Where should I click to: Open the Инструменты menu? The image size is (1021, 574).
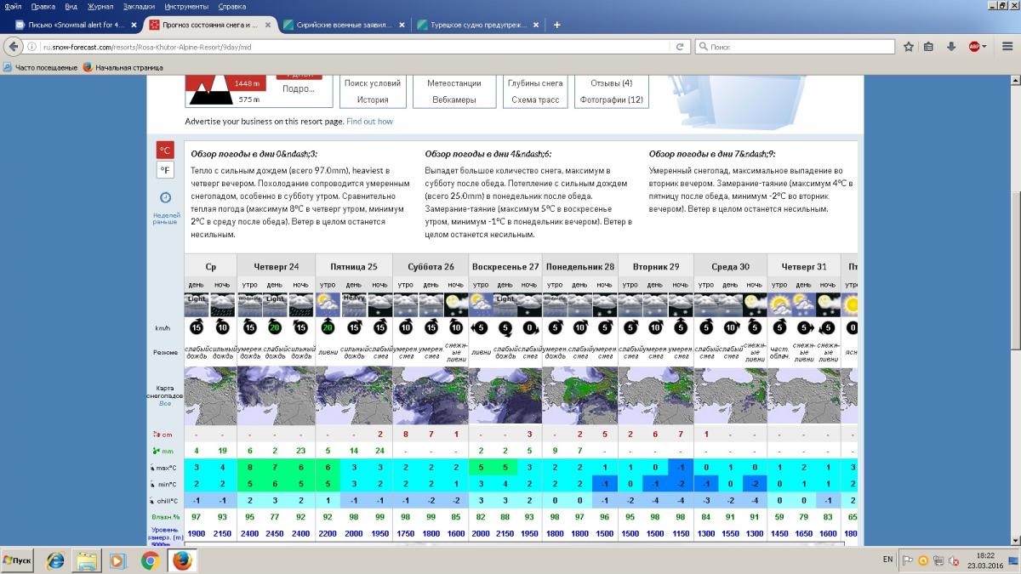pyautogui.click(x=187, y=6)
